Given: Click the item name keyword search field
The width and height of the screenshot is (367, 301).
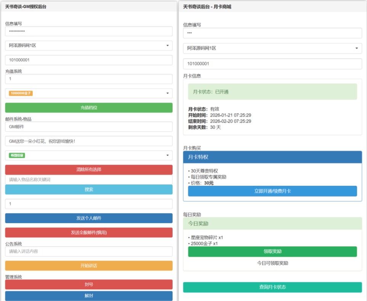Looking at the screenshot, I should (88, 180).
